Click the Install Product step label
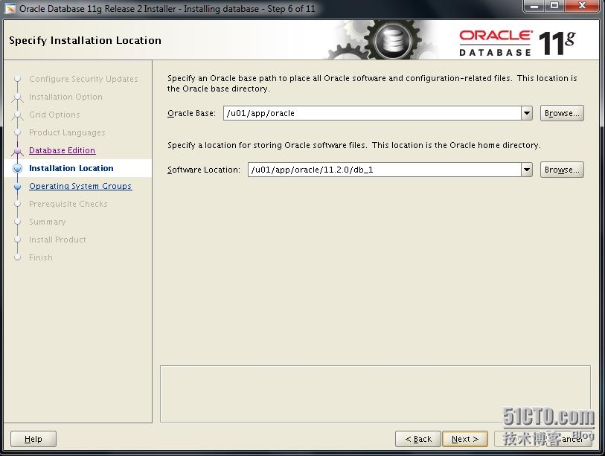Image resolution: width=605 pixels, height=456 pixels. point(57,240)
